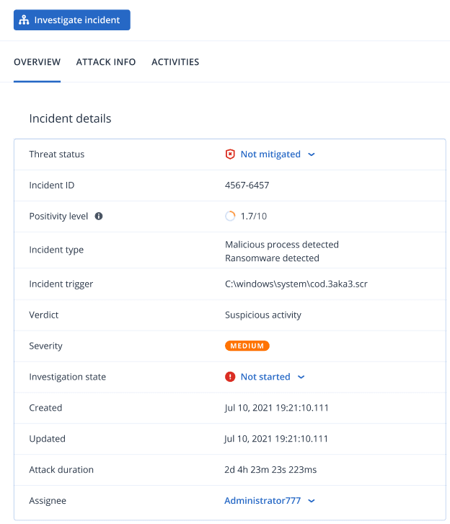The width and height of the screenshot is (450, 524).
Task: Switch to the Attack Info tab
Action: pyautogui.click(x=106, y=62)
